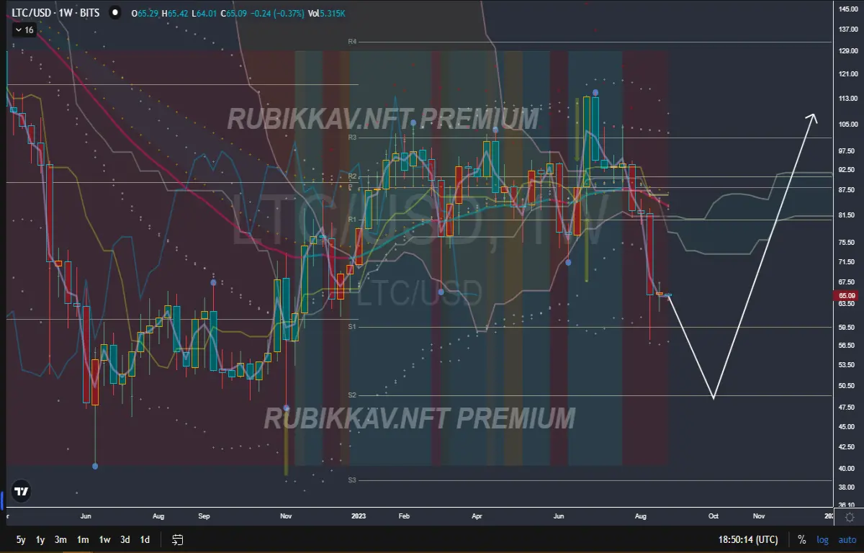The width and height of the screenshot is (864, 553).
Task: Select the 1d date range
Action: pyautogui.click(x=145, y=539)
